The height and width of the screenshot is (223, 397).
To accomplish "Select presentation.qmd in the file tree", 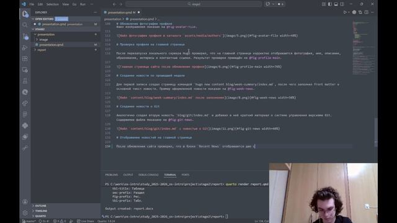I will (66, 45).
